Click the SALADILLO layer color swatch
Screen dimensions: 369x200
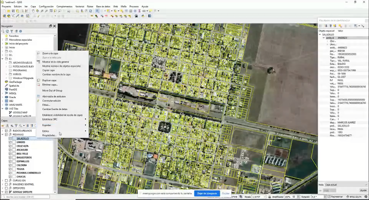point(14,139)
